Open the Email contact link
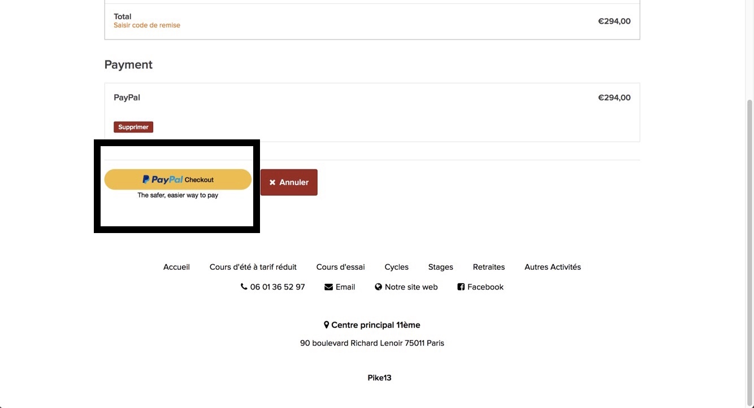Screen dimensions: 754x408 (345, 287)
